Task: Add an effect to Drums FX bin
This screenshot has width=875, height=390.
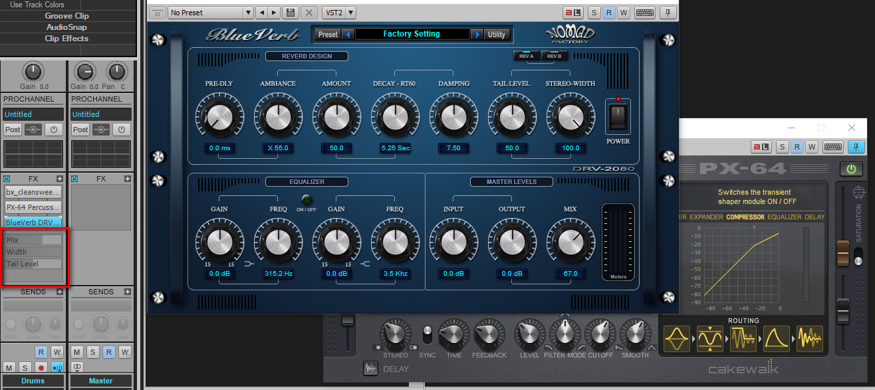Action: click(60, 179)
